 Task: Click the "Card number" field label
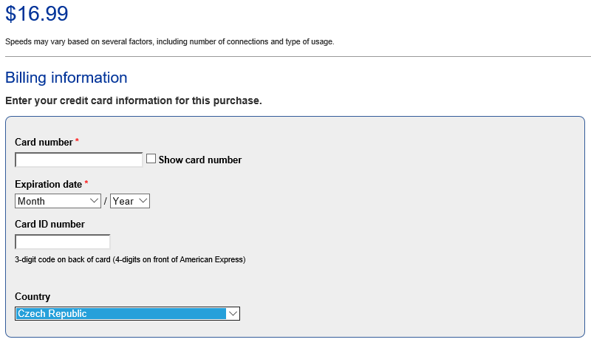tap(44, 142)
